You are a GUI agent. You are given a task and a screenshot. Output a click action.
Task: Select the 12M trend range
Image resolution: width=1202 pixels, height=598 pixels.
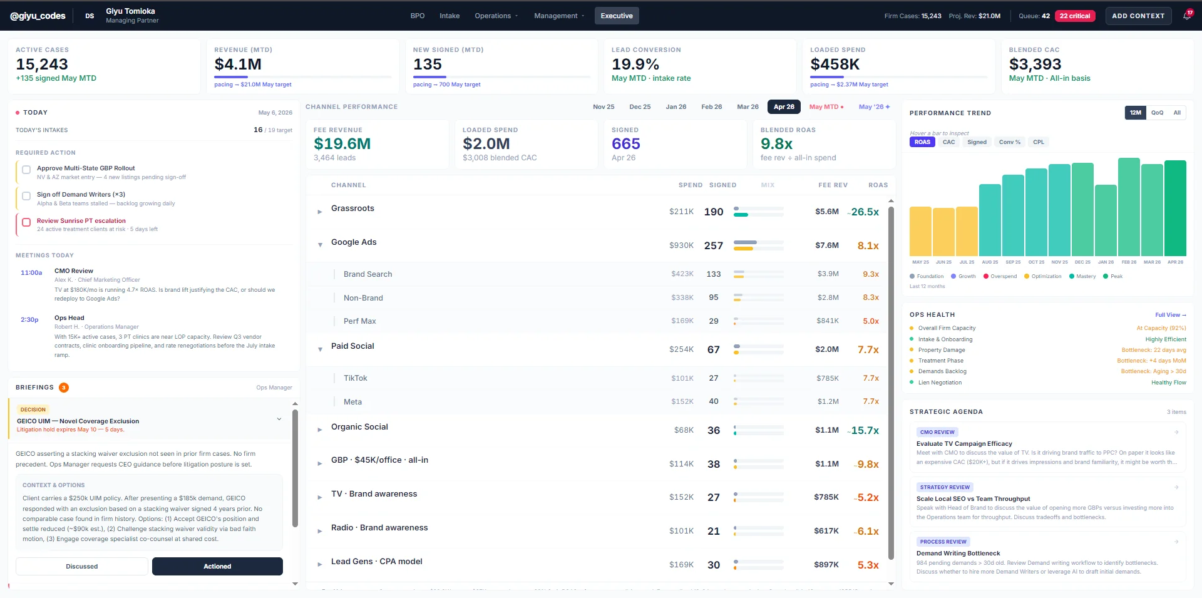[x=1136, y=113]
